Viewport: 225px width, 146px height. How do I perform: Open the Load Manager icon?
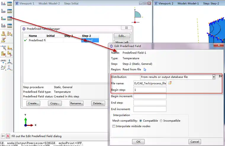[x=9, y=4]
